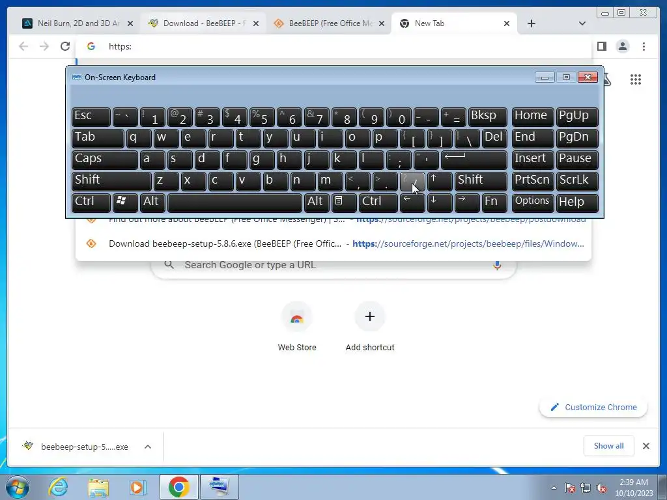Screen dimensions: 667x500
Task: Click the number 5 key
Action: click(x=262, y=117)
